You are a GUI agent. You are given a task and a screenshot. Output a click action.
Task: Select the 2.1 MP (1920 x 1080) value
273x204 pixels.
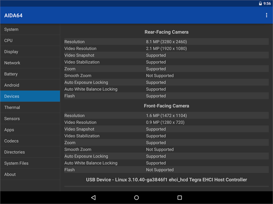pos(166,48)
